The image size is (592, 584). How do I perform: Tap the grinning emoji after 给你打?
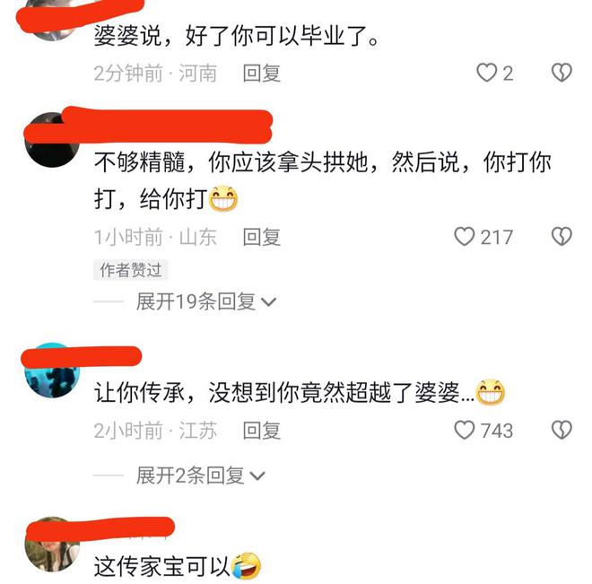click(x=223, y=198)
